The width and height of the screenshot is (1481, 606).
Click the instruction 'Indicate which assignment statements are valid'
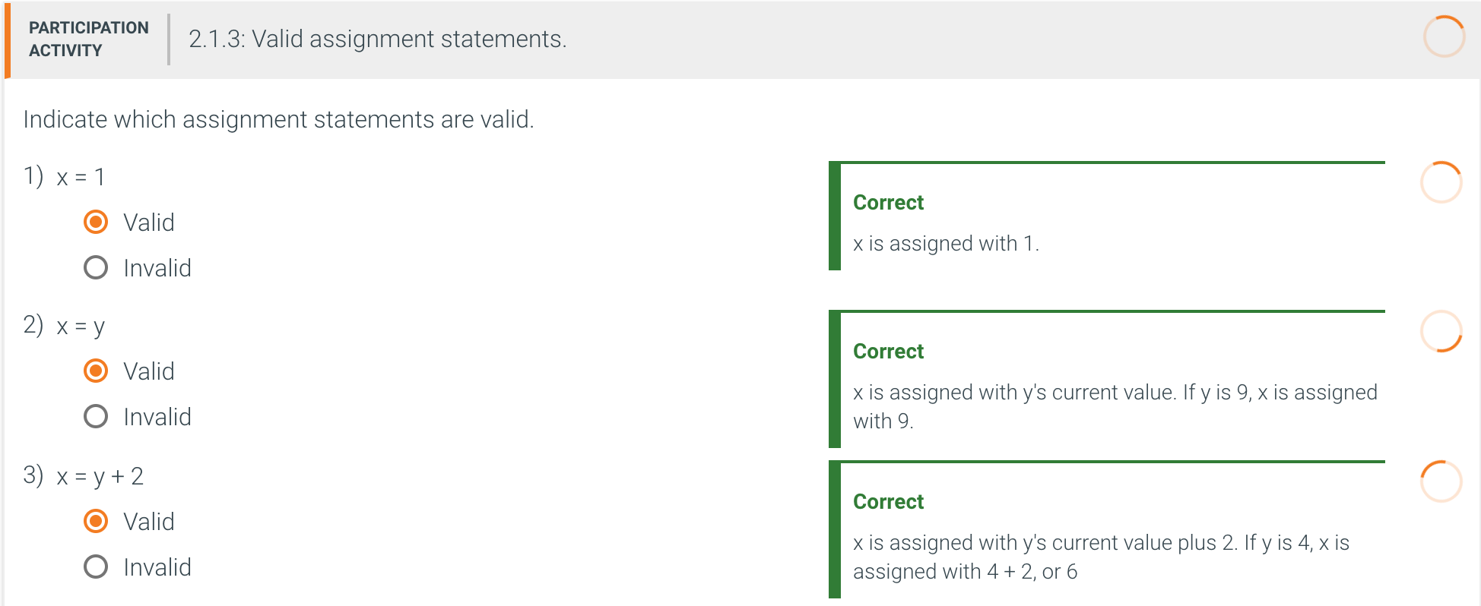click(279, 120)
